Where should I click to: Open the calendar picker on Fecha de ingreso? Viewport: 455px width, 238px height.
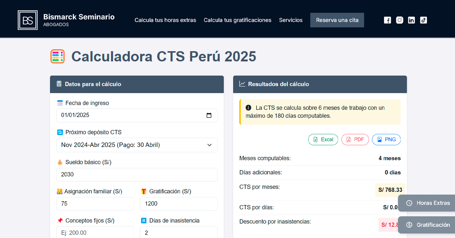209,115
